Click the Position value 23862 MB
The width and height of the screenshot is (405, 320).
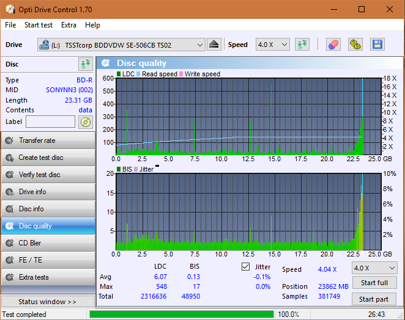[333, 286]
